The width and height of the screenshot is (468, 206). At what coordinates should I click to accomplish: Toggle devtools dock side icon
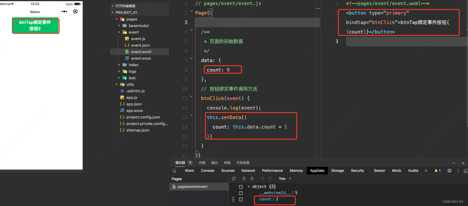[466, 171]
